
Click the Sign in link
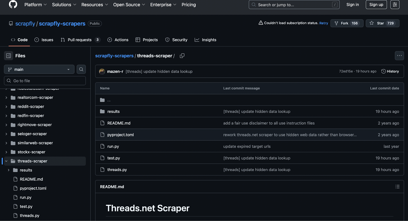[353, 5]
